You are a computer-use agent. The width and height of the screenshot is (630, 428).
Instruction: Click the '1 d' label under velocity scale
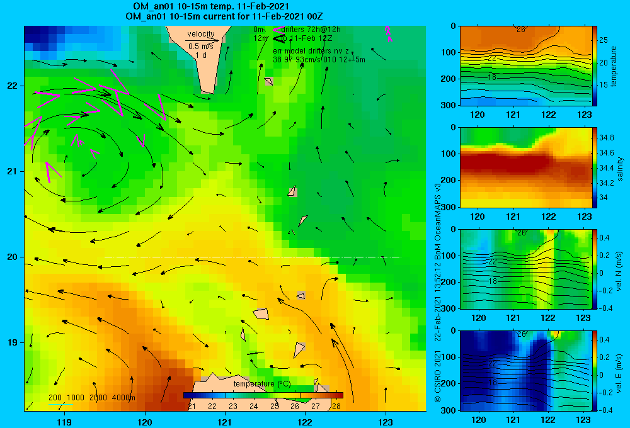click(200, 55)
